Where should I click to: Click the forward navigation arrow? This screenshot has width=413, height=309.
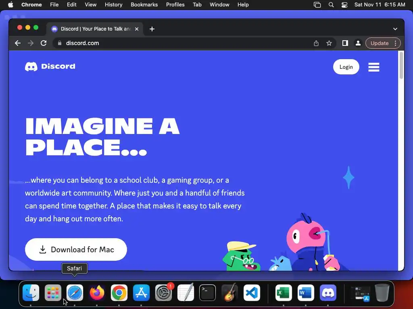tap(31, 43)
